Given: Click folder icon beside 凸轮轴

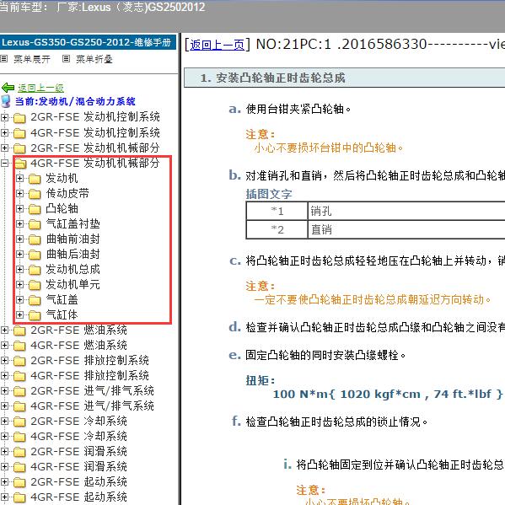Looking at the screenshot, I should point(35,209).
